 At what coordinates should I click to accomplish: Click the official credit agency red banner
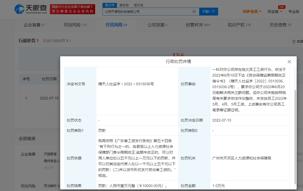73,9
